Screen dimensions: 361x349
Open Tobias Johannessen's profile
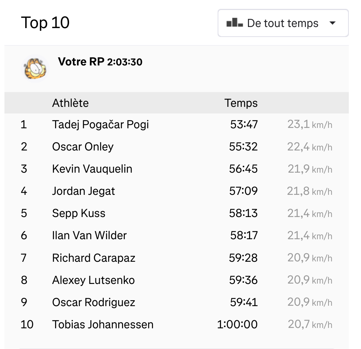(x=103, y=325)
